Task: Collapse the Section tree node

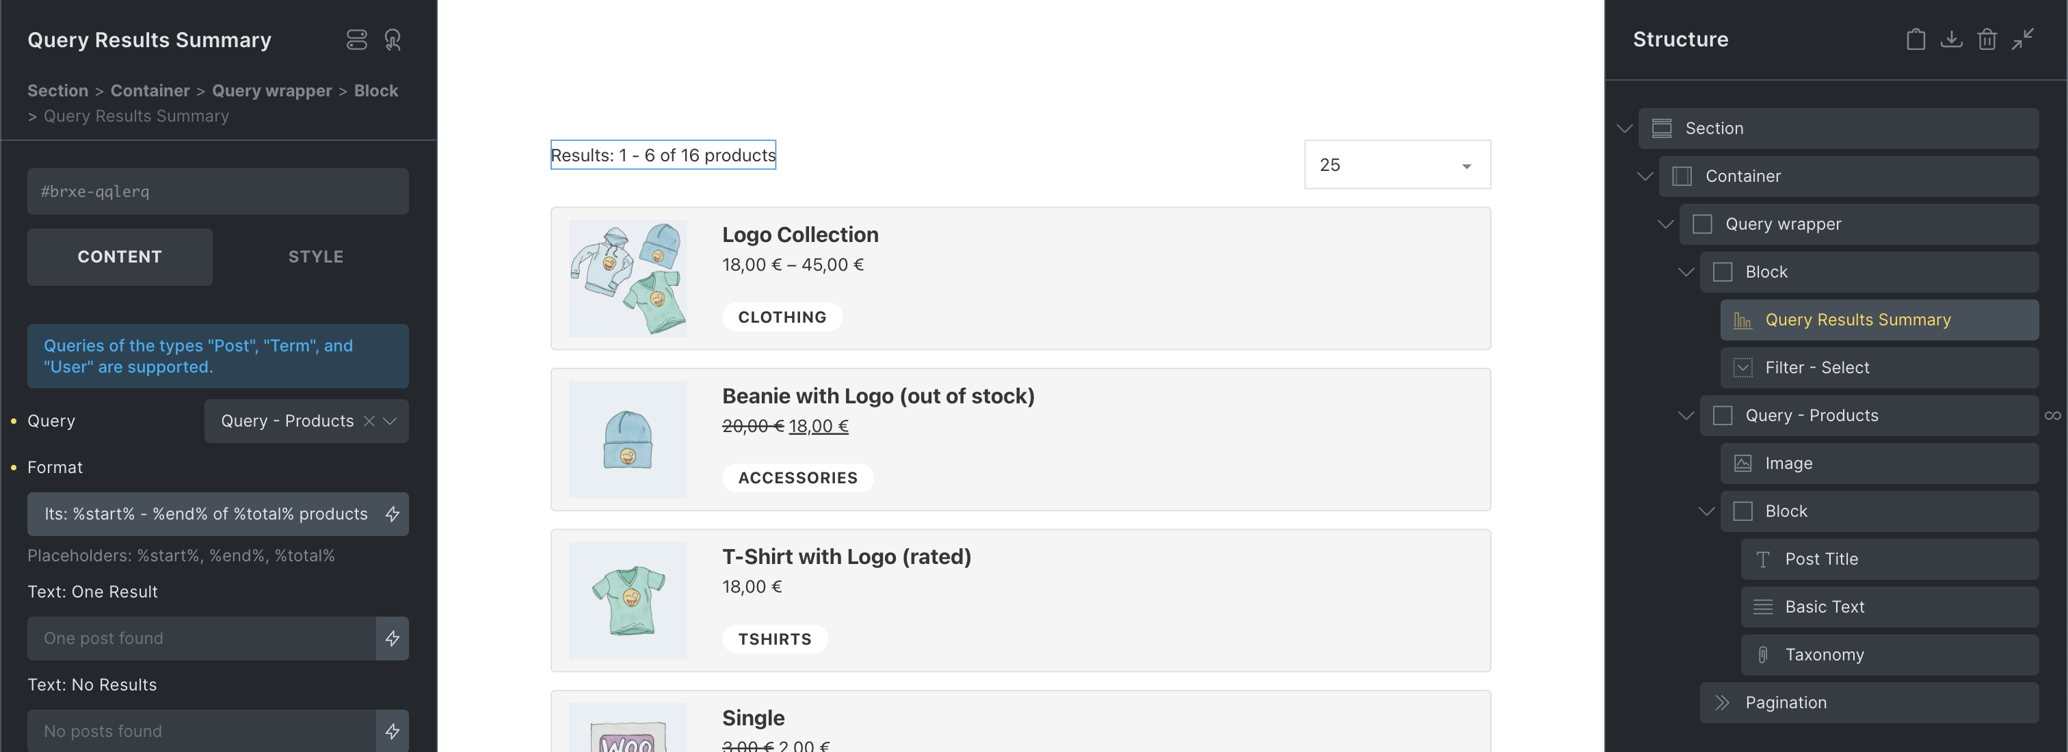Action: [1625, 129]
